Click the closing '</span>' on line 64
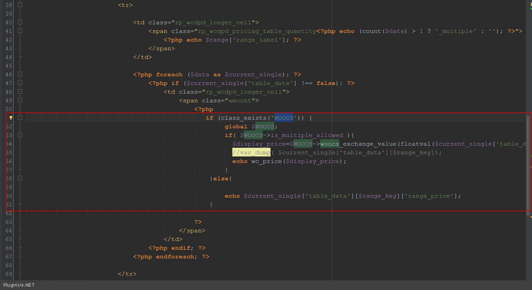This screenshot has height=290, width=532. click(192, 231)
